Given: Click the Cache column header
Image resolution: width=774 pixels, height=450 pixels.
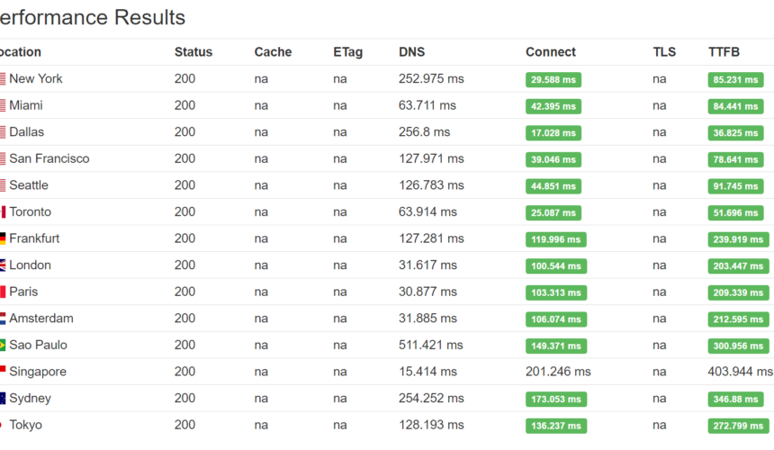Looking at the screenshot, I should tap(273, 52).
